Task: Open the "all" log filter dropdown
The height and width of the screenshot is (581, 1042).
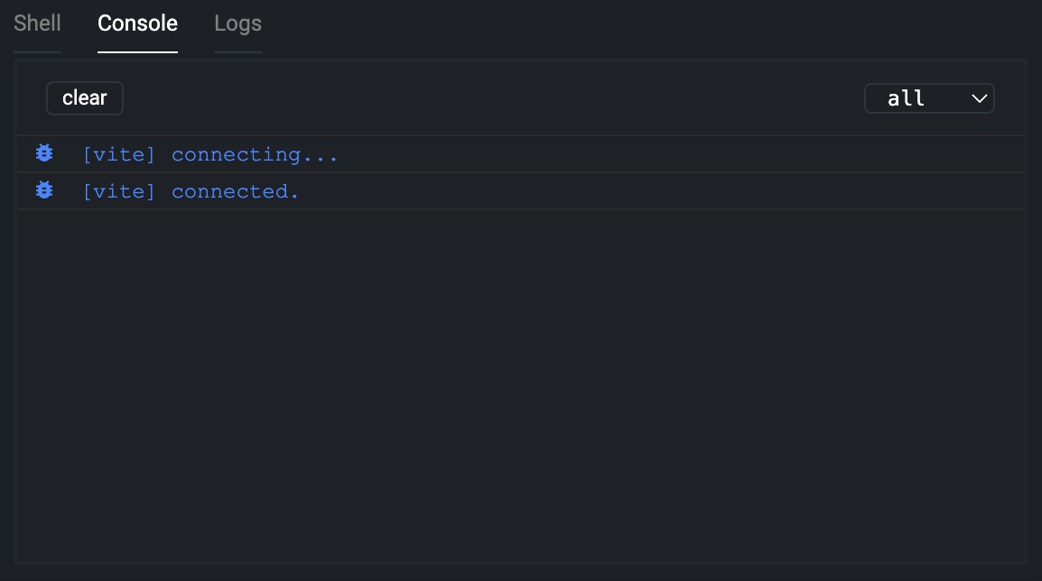Action: (928, 98)
